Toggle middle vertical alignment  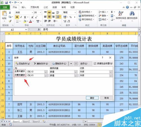click(x=49, y=13)
